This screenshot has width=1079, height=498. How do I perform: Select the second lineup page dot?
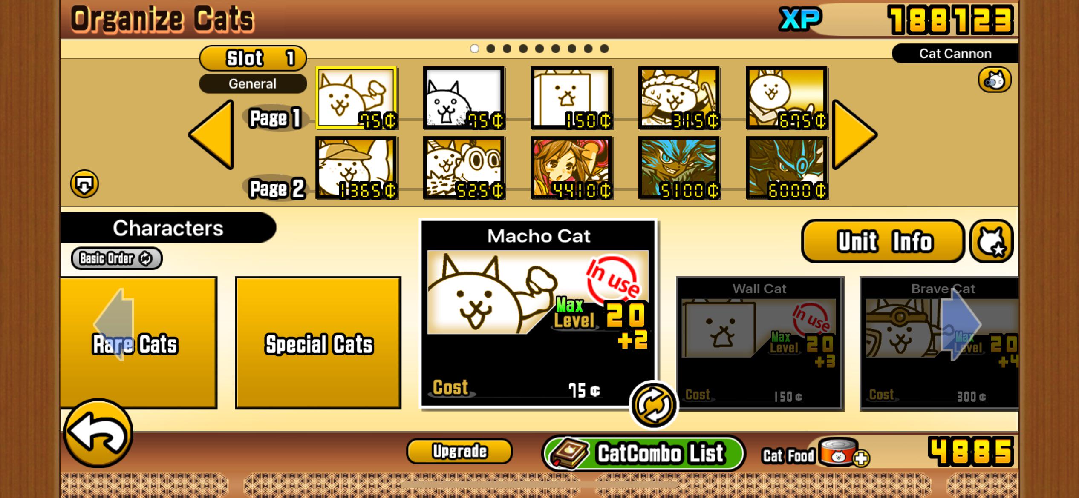(x=490, y=49)
